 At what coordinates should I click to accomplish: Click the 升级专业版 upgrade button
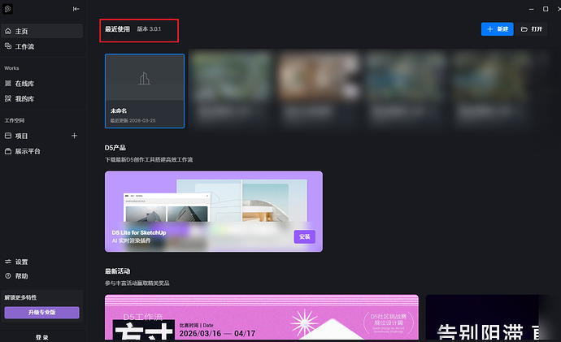point(42,313)
